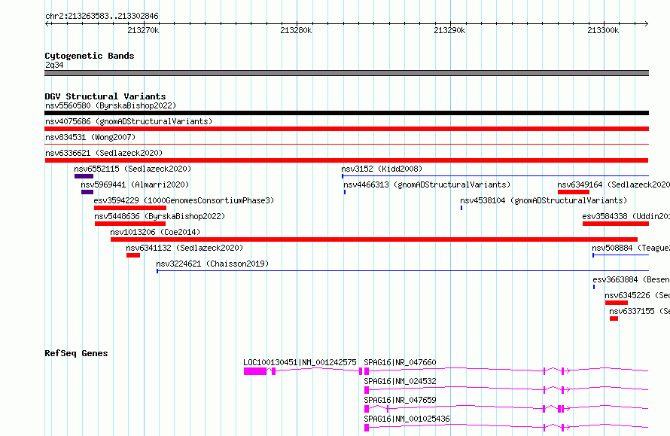Select the nsv5969441 (Almarri2020) label
Viewport: 670px width, 436px height.
pos(135,184)
